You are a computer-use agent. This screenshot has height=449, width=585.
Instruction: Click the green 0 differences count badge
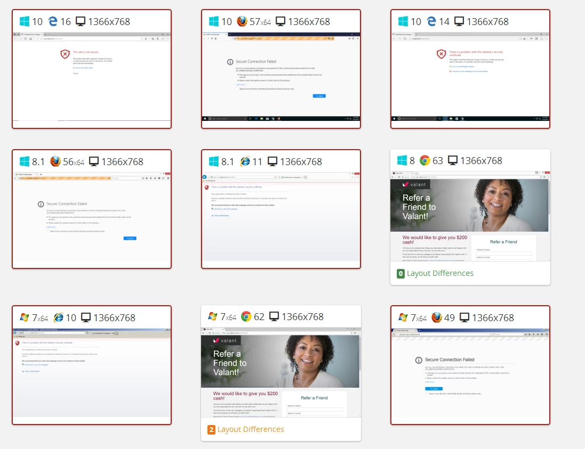[x=400, y=273]
